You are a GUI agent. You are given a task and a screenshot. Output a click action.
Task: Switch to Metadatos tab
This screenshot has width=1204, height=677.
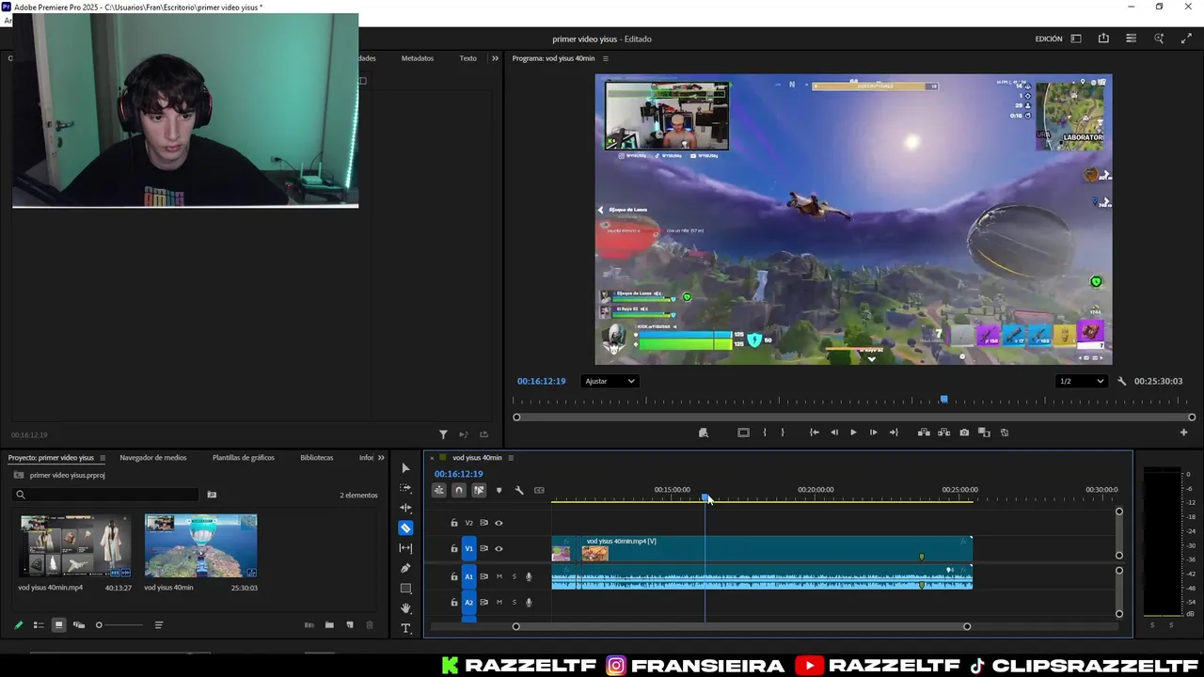coord(418,58)
